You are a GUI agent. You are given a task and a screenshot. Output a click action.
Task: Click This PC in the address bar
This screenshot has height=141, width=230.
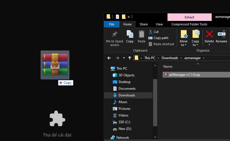[x=150, y=58]
